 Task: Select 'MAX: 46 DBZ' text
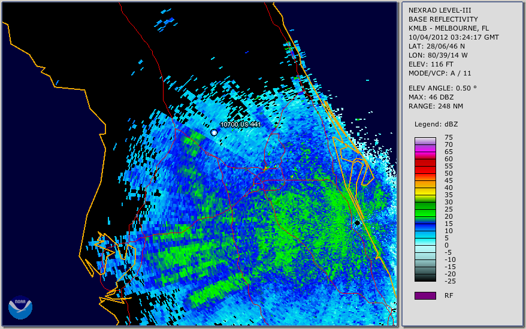point(431,97)
